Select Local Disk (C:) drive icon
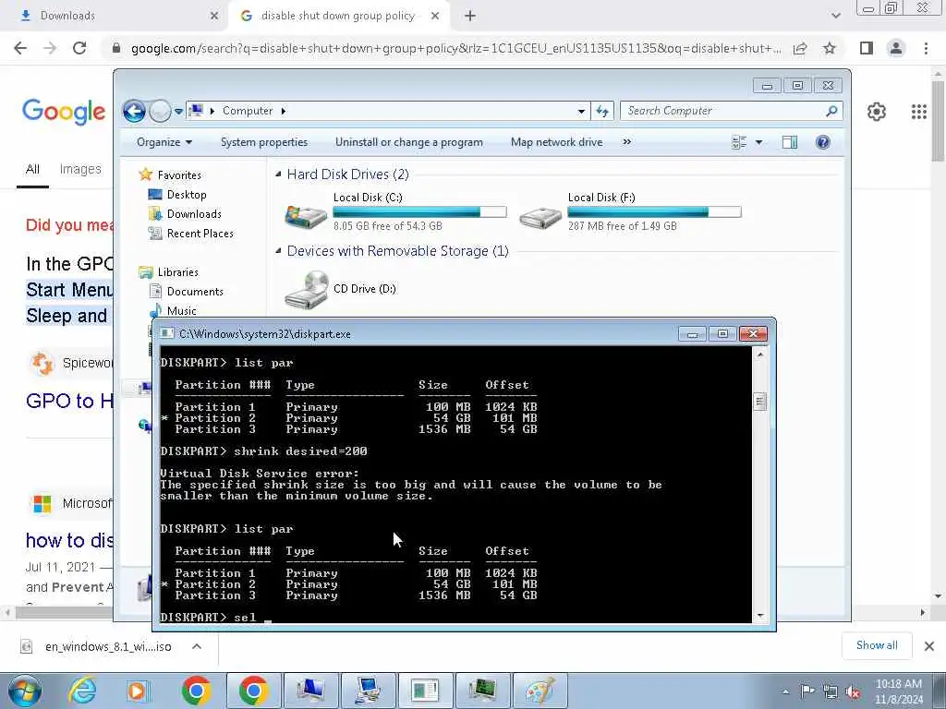Image resolution: width=946 pixels, height=709 pixels. [306, 215]
